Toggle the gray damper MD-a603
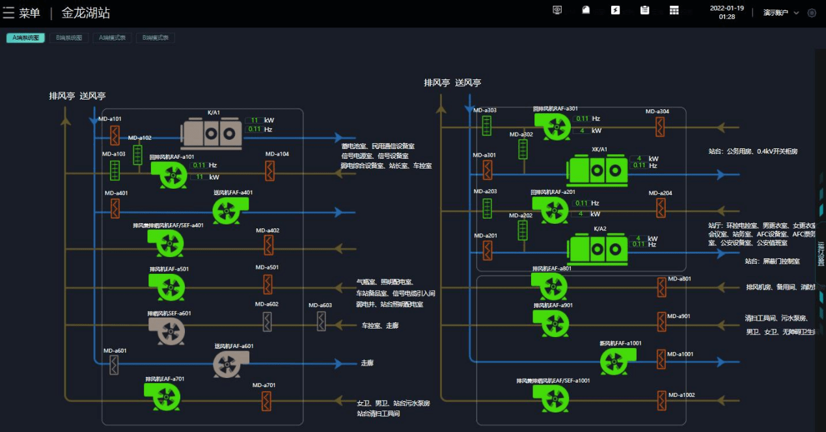This screenshot has width=826, height=432. click(321, 321)
